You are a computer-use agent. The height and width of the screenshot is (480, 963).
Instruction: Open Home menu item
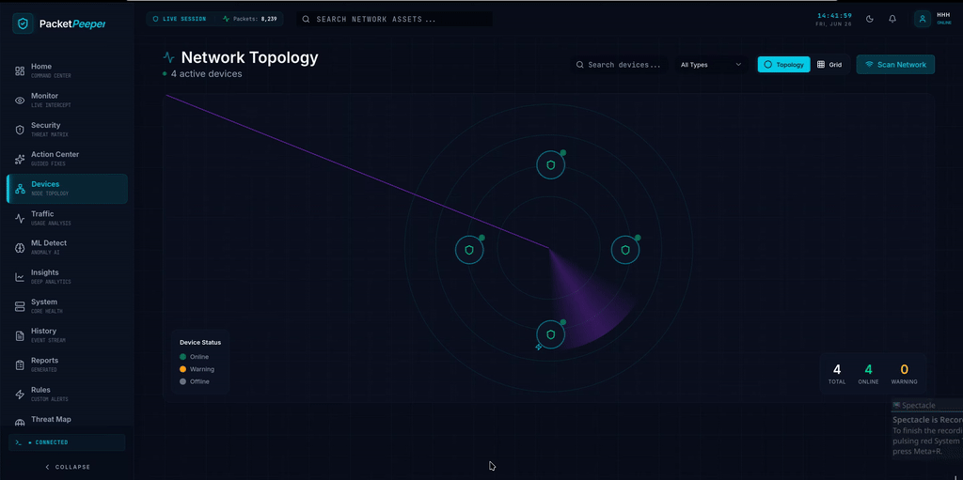pos(68,71)
